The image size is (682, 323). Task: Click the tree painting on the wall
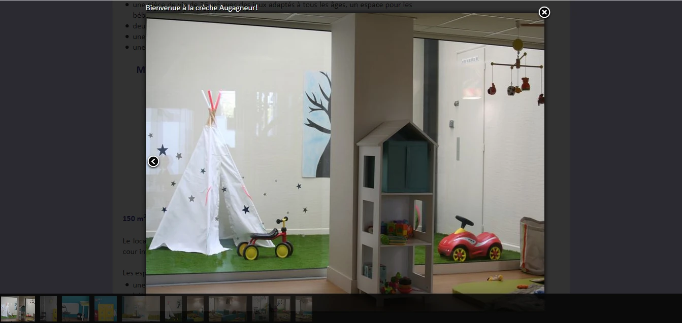coord(317,124)
